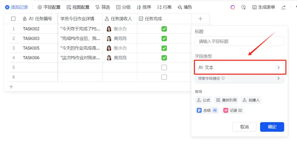The image size is (297, 145).
Task: Select the 总结 AI summary recommendation
Action: pyautogui.click(x=207, y=110)
